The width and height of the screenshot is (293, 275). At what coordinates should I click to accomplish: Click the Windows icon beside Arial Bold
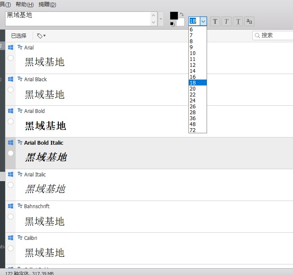(11, 111)
